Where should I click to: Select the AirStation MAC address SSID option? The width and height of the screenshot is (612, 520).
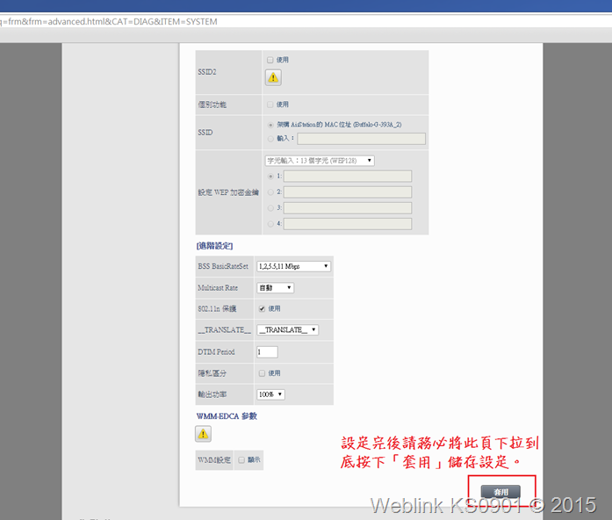(270, 125)
